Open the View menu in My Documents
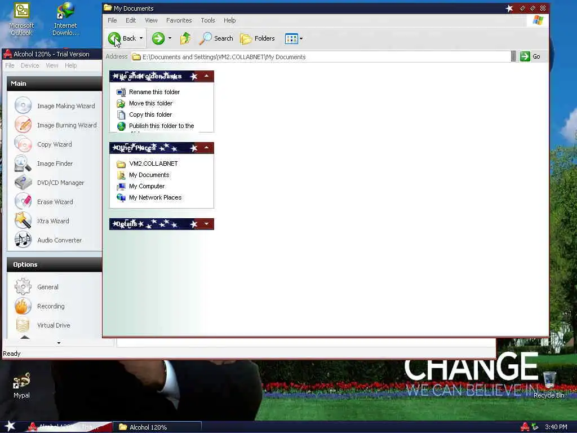577x433 pixels. pyautogui.click(x=151, y=20)
